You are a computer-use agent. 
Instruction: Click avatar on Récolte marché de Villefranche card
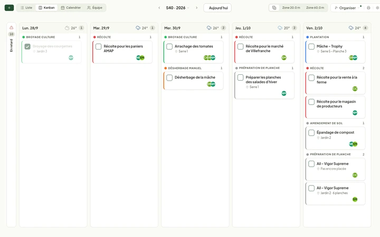pos(284,57)
